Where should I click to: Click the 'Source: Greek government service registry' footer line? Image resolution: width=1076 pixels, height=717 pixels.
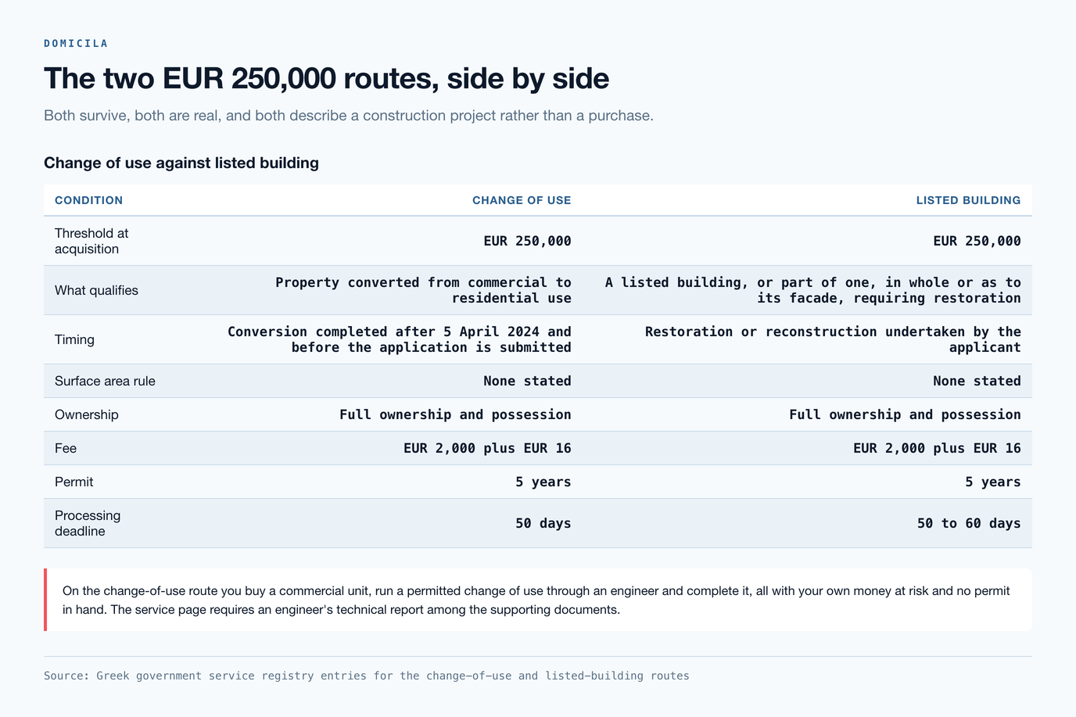[367, 676]
